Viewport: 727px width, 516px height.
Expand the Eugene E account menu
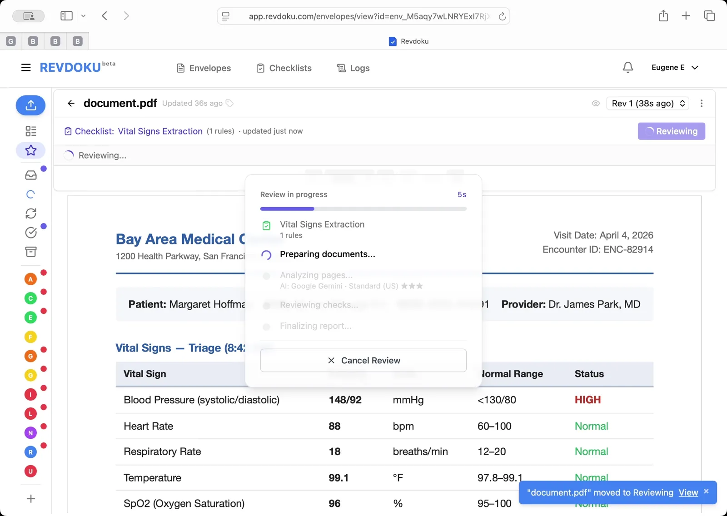click(x=675, y=67)
